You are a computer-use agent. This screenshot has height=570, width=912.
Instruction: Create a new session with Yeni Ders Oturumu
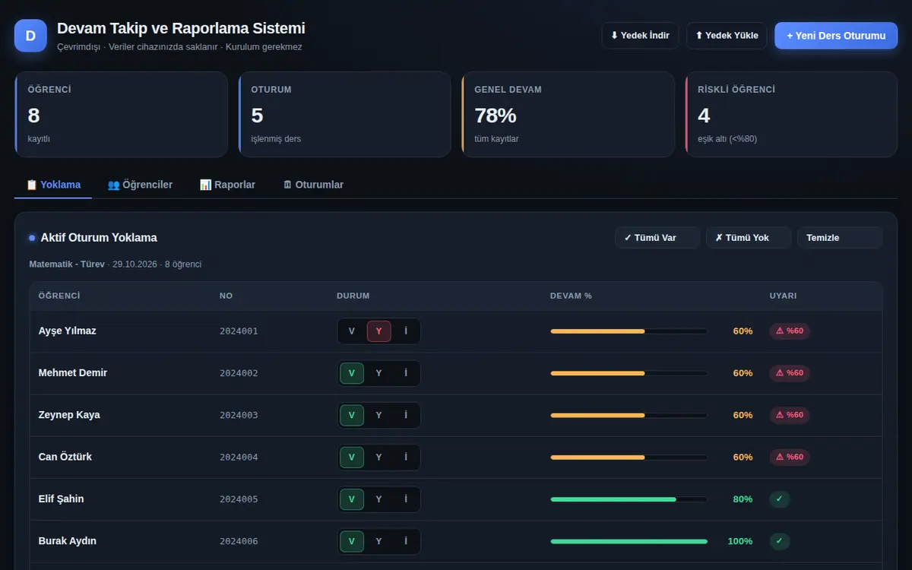pos(836,36)
